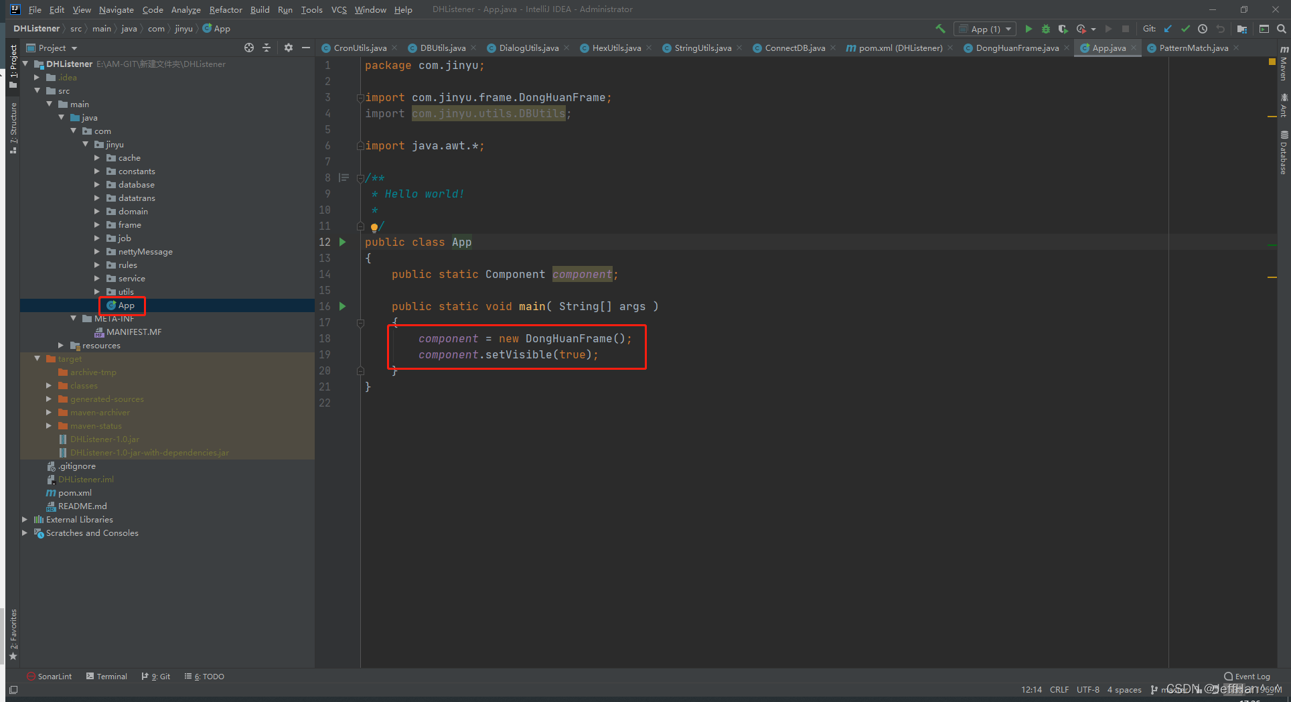
Task: Run App with coverage shield icon
Action: (1063, 29)
